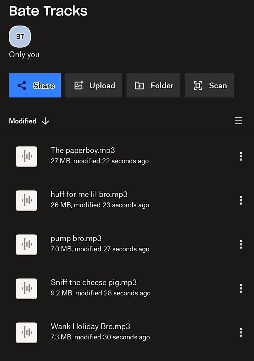Viewport: 254px width, 361px height.
Task: Click the Only you sharing status
Action: pyautogui.click(x=24, y=55)
